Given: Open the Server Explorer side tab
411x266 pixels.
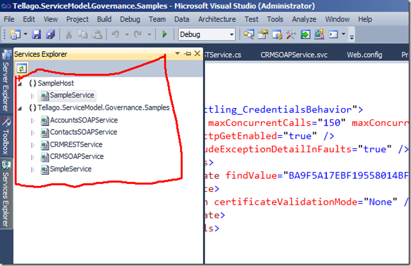Looking at the screenshot, I should point(6,81).
